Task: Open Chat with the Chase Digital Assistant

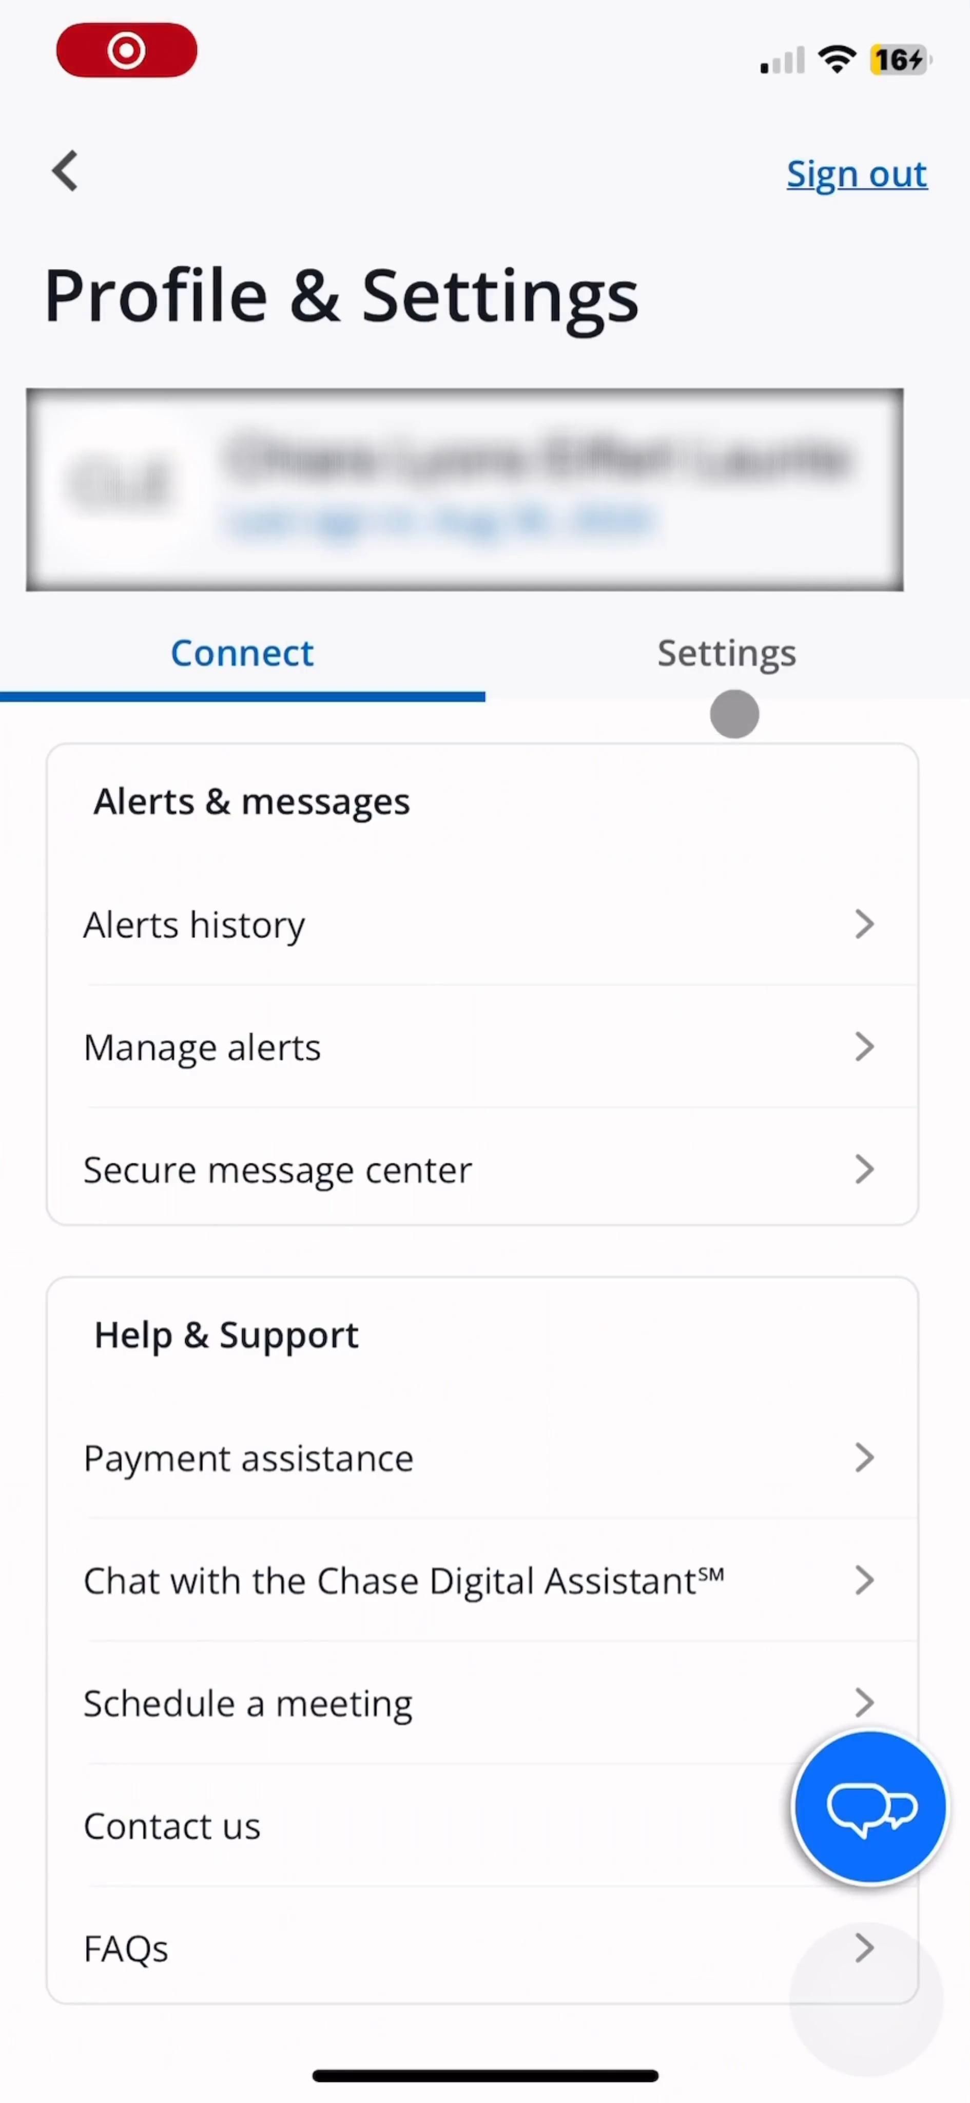Action: tap(403, 1580)
